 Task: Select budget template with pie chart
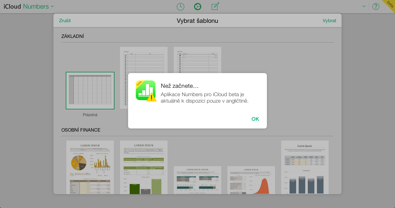[x=90, y=167]
